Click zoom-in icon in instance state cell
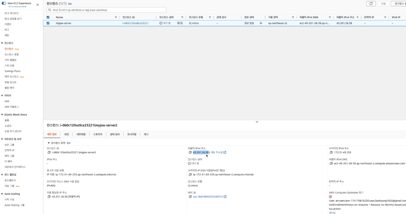Screen dimensions: 406x214 pyautogui.click(x=178, y=23)
